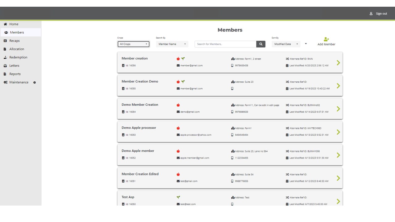
Task: Click apple.member@gmail.com email text
Action: tap(195, 158)
